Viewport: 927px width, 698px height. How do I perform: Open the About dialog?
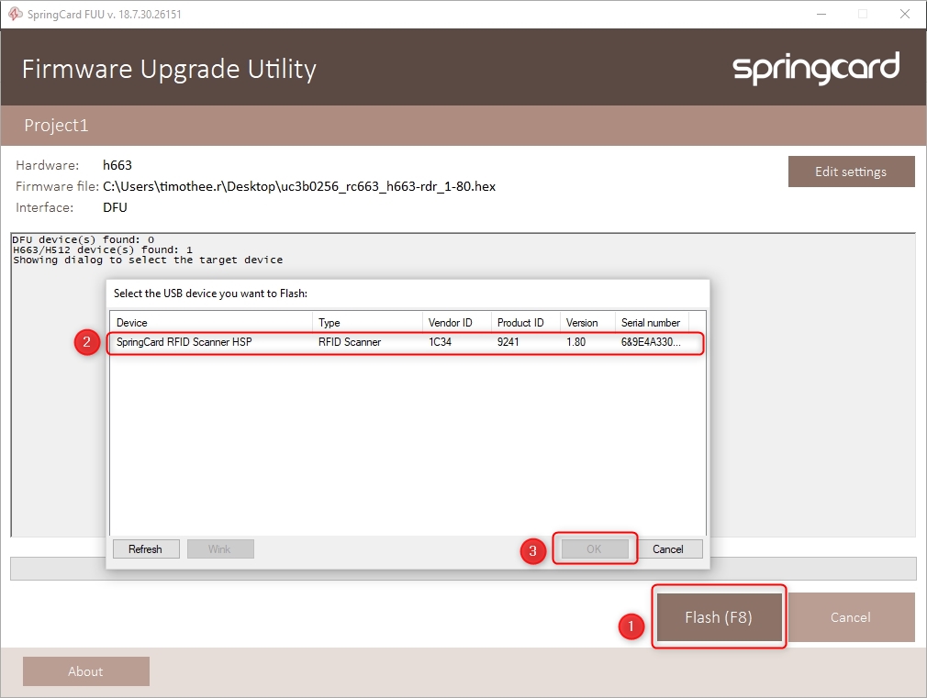coord(85,671)
